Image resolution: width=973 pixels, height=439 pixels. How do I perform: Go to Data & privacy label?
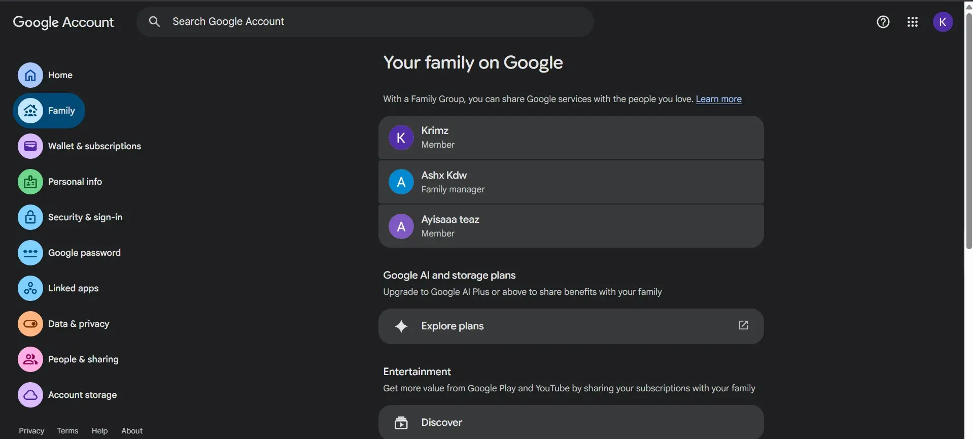[x=79, y=324]
